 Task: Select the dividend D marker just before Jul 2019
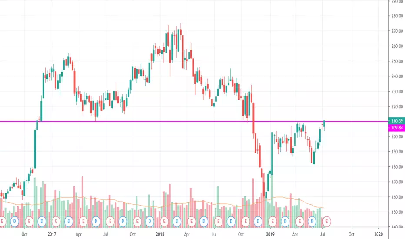312,222
